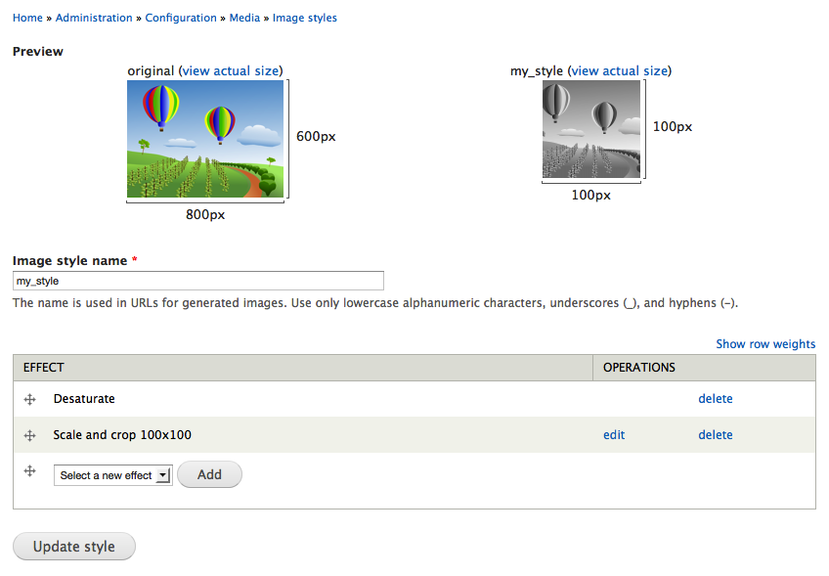Click the grayscale my_style preview thumbnail
This screenshot has width=829, height=576.
click(x=591, y=129)
